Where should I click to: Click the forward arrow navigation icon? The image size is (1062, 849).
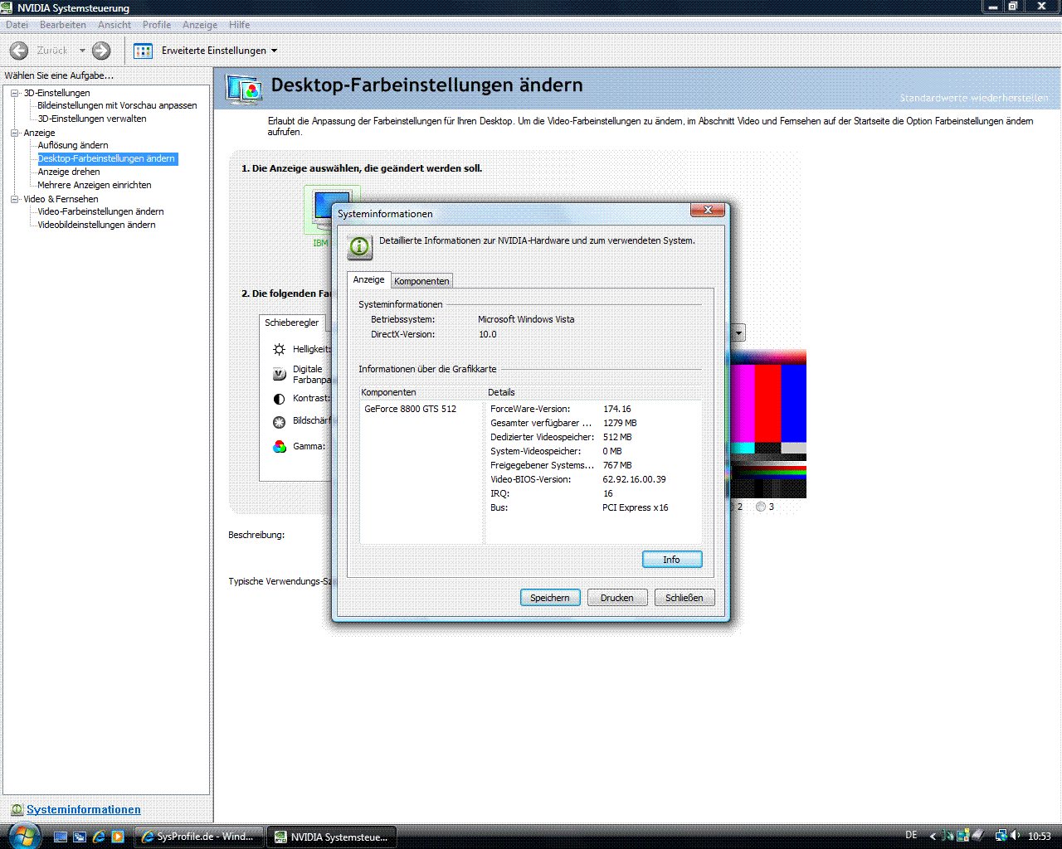tap(101, 51)
